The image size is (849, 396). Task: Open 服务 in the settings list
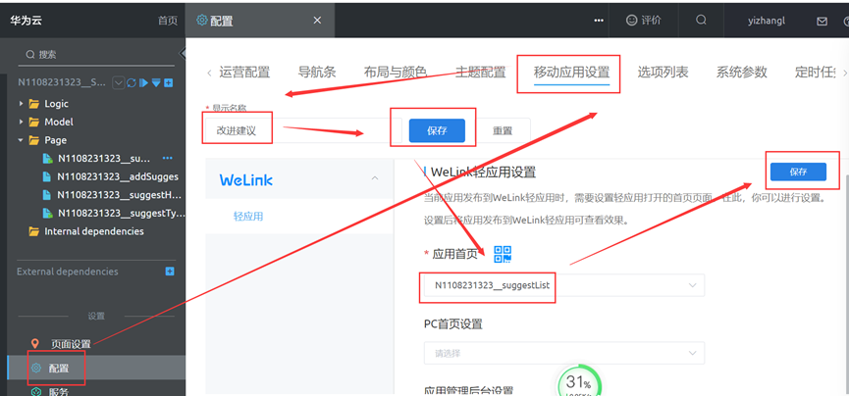[x=59, y=392]
